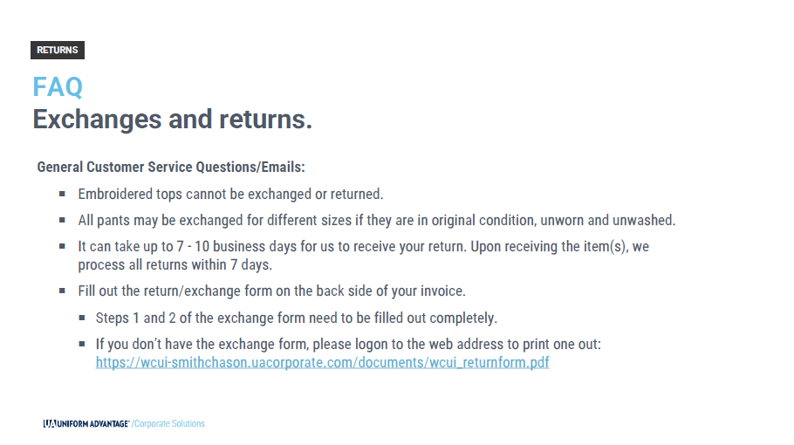The height and width of the screenshot is (445, 794).
Task: Click the Fill out the return/exchange form sentence
Action: (272, 291)
